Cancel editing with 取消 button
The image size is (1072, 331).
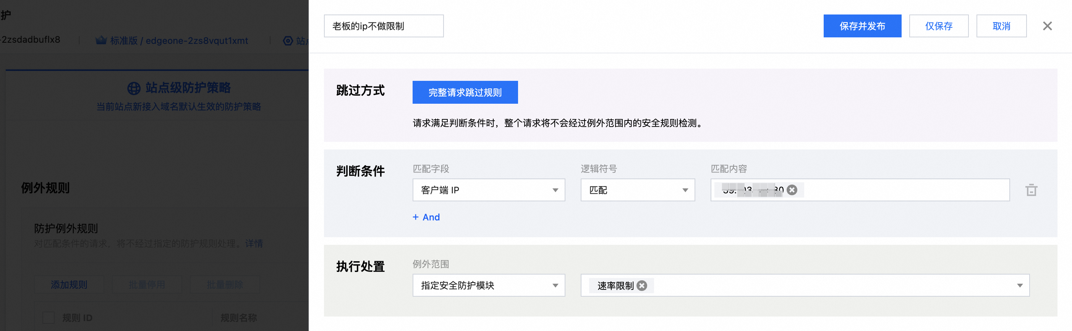point(1001,26)
